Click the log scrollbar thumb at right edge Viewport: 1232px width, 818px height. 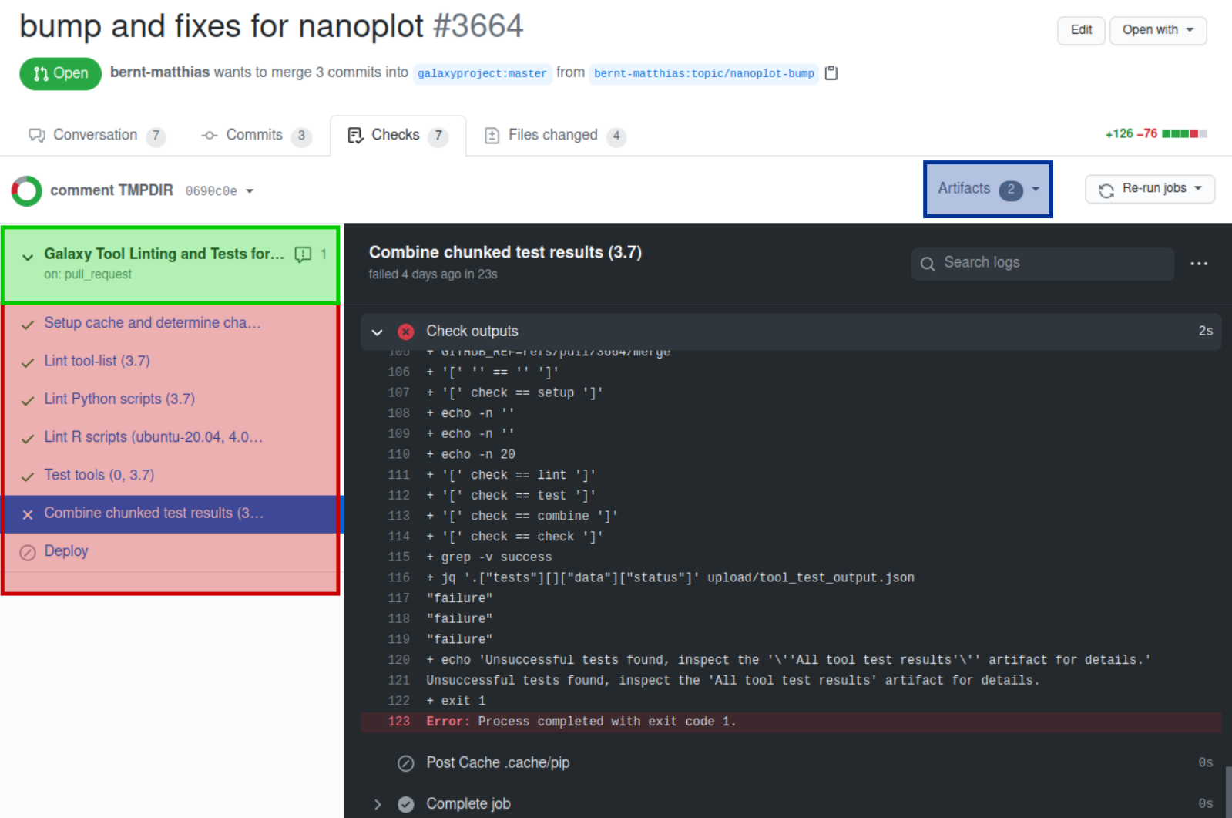1228,792
